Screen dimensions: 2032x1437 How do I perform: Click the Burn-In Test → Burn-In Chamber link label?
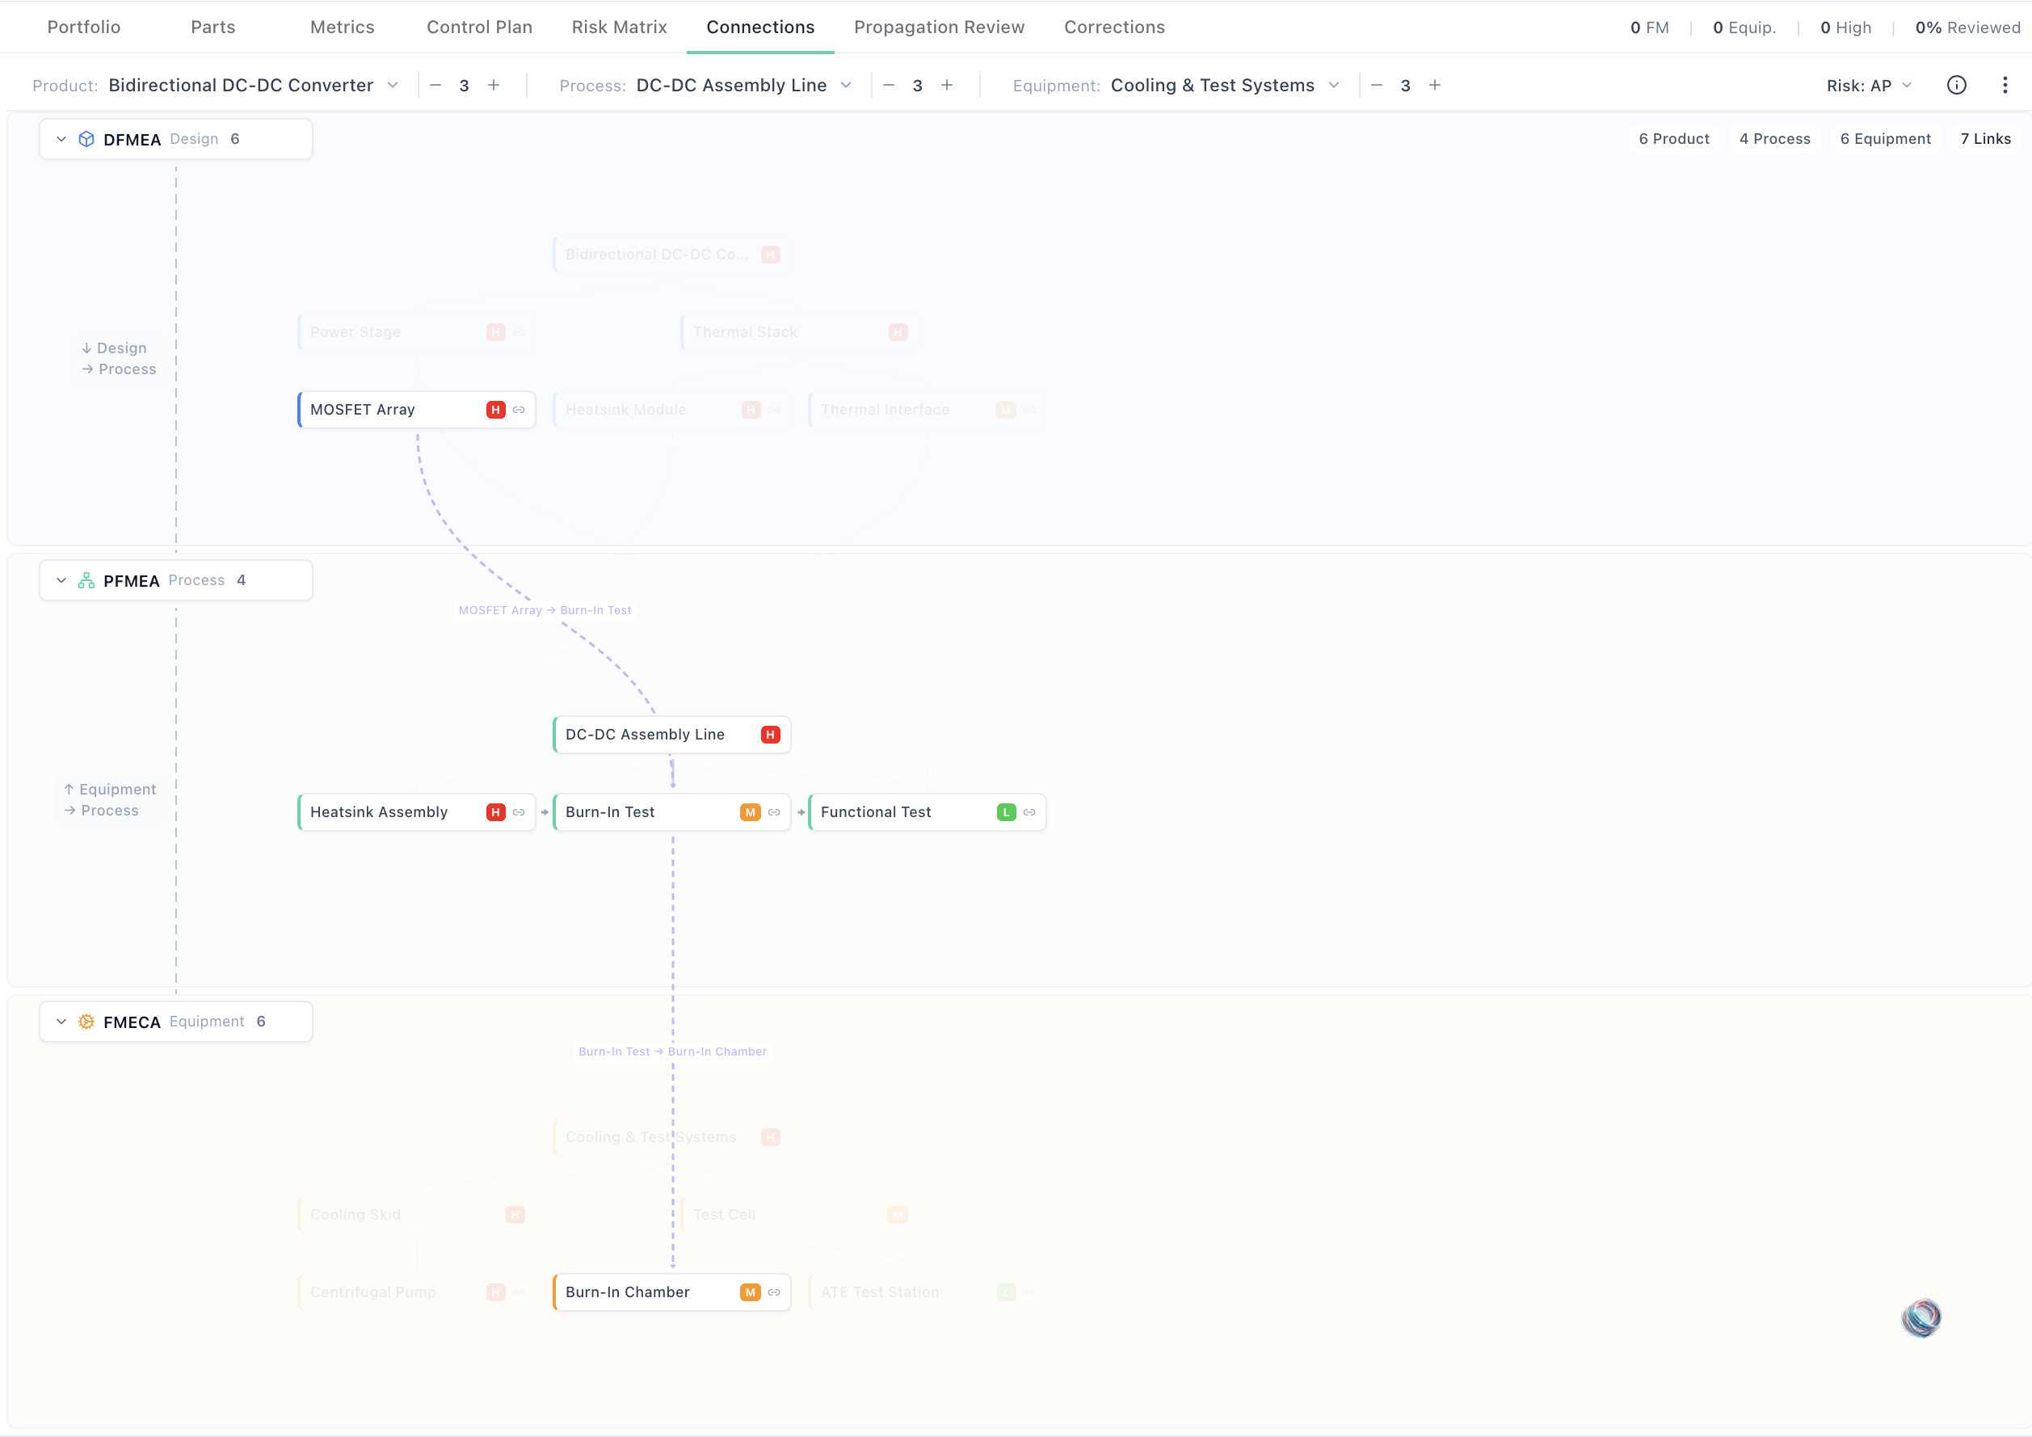(672, 1051)
